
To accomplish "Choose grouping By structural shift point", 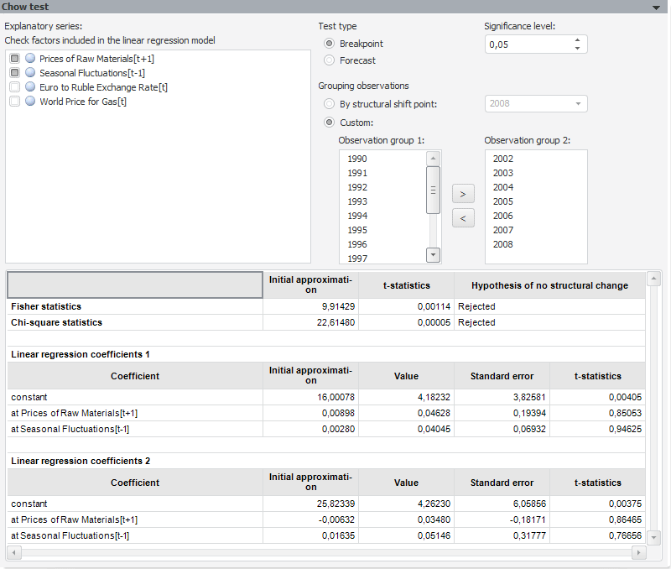I will click(330, 104).
